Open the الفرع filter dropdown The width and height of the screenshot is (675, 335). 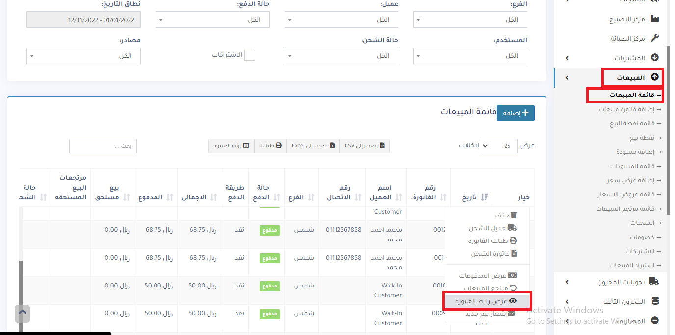[x=470, y=20]
